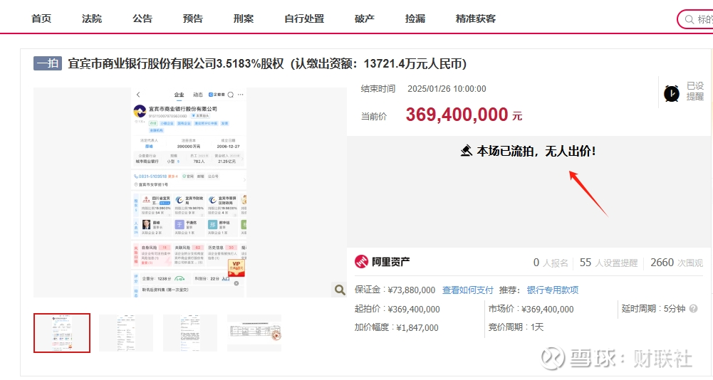The height and width of the screenshot is (380, 713).
Task: Select the third document thumbnail
Action: pyautogui.click(x=190, y=333)
